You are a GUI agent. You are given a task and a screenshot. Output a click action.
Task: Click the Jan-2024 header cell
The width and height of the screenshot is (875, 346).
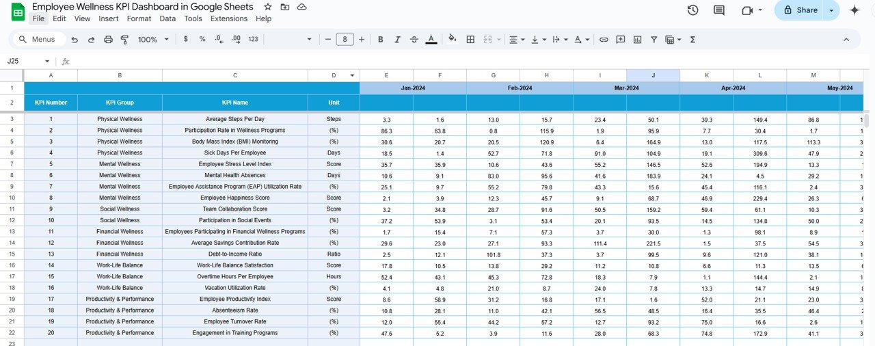413,88
